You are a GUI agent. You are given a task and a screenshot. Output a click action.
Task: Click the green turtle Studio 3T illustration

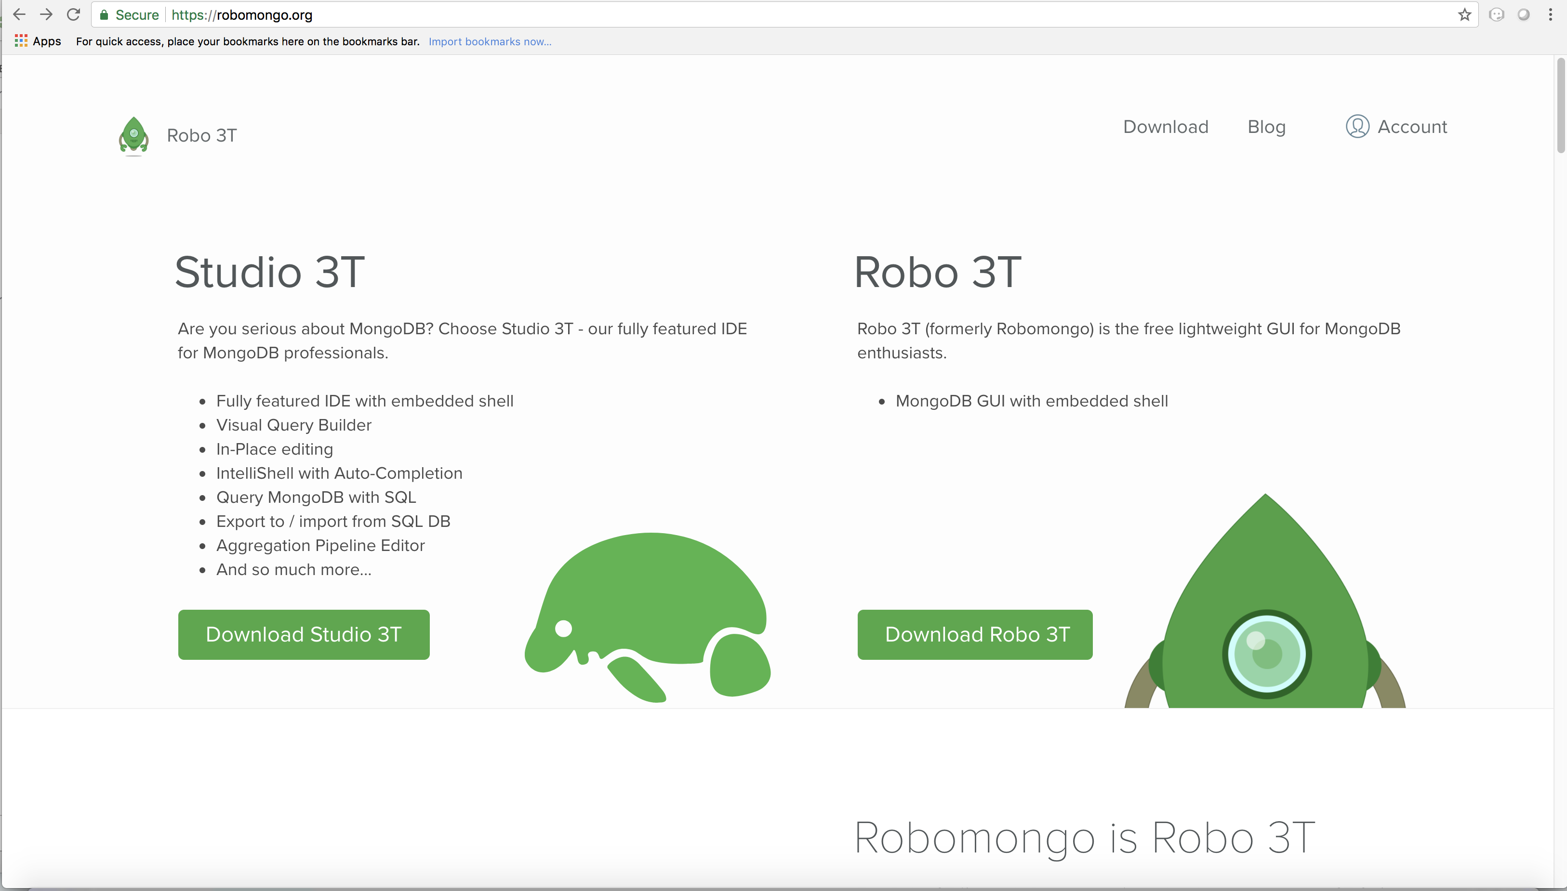click(x=648, y=617)
